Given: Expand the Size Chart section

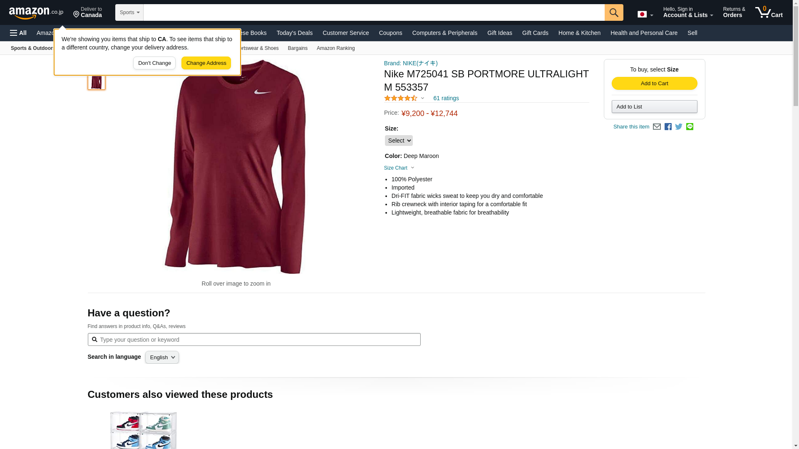Looking at the screenshot, I should [x=399, y=168].
